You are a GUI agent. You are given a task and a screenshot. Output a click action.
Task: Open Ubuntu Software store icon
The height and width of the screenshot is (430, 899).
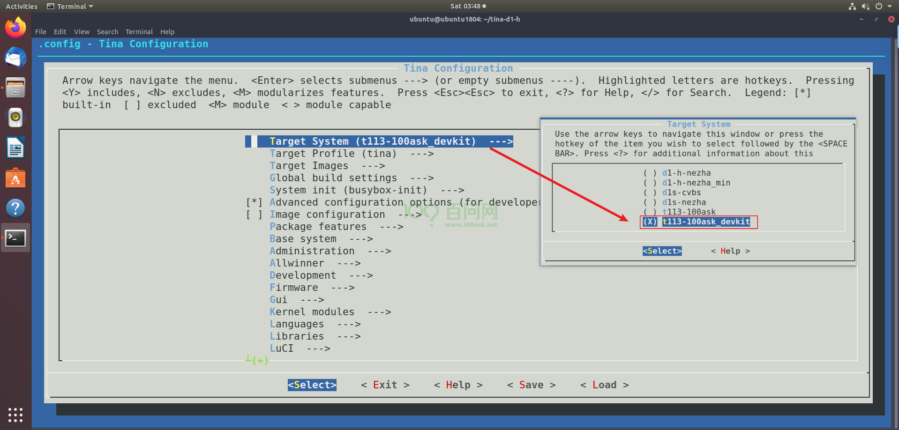pyautogui.click(x=15, y=178)
